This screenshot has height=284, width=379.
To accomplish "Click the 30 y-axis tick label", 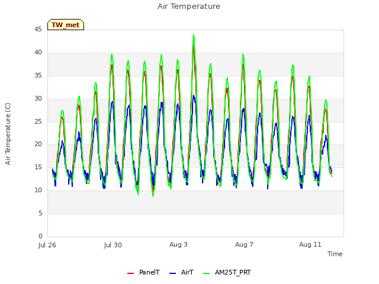I will 38,99.
